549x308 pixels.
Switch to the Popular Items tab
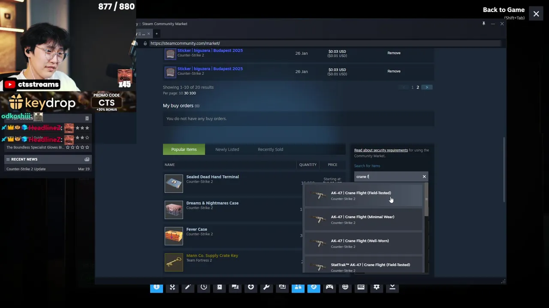(184, 149)
